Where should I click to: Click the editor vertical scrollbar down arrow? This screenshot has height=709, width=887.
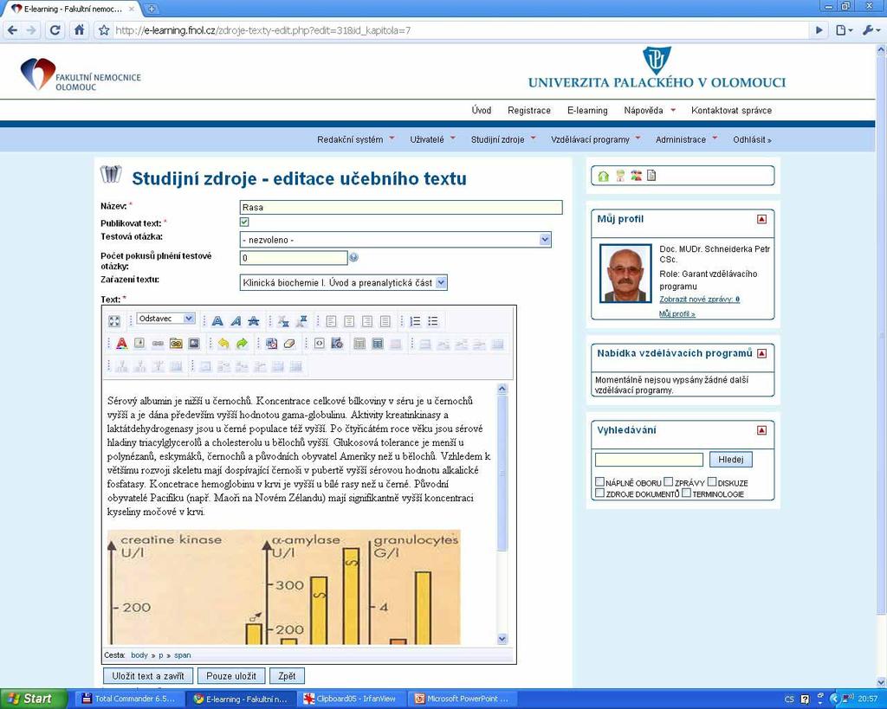tap(502, 638)
